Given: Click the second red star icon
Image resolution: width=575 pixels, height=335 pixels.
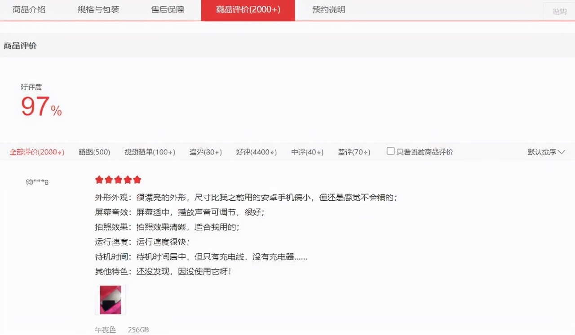Looking at the screenshot, I should tap(108, 179).
